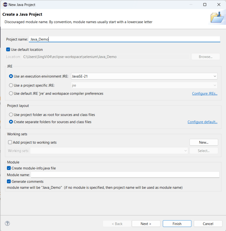
Task: Select Create separate folders for sources option
Action: 11,122
